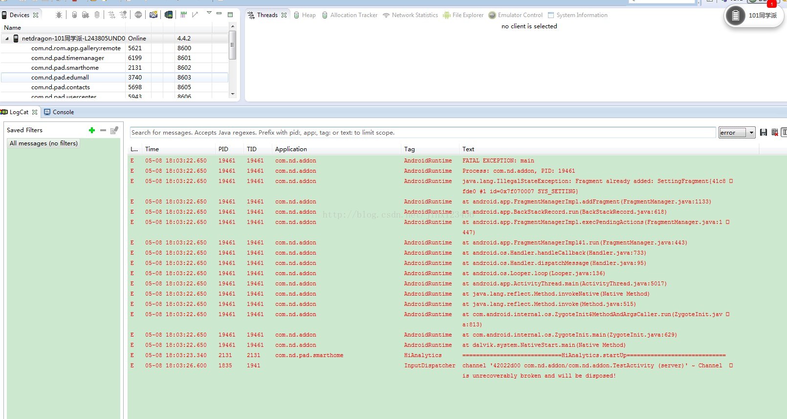Click the Start Method Profiling icon

pyautogui.click(x=123, y=15)
